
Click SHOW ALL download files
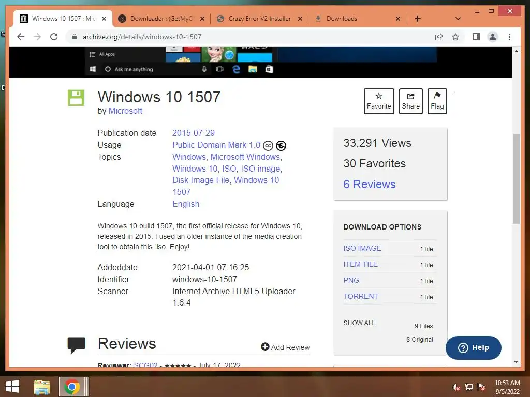pos(359,323)
